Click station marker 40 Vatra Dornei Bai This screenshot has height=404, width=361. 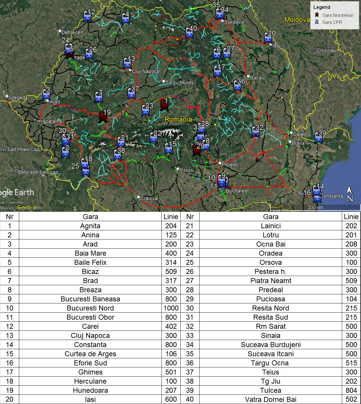tap(190, 33)
